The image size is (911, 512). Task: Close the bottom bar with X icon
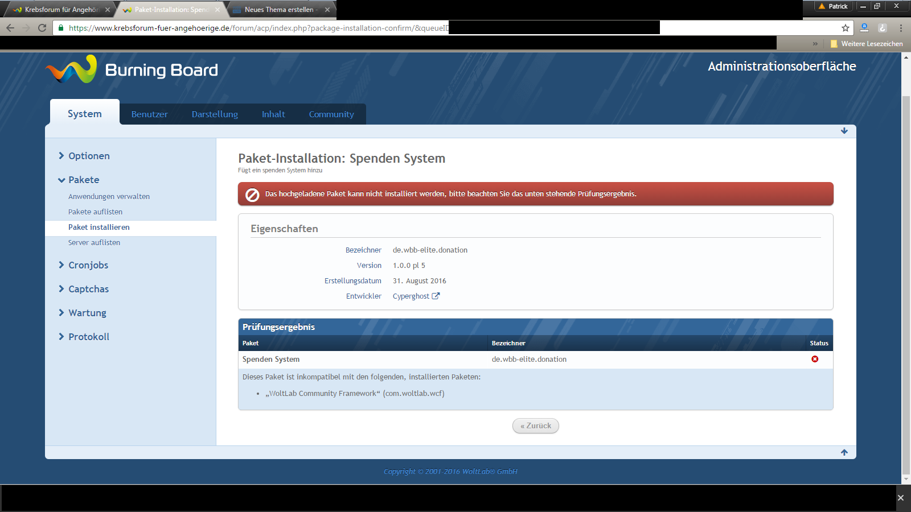coord(900,498)
